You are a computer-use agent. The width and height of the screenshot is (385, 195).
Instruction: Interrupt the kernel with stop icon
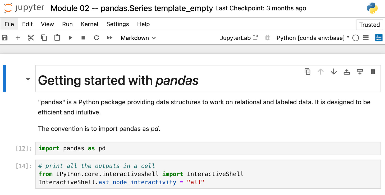[83, 38]
